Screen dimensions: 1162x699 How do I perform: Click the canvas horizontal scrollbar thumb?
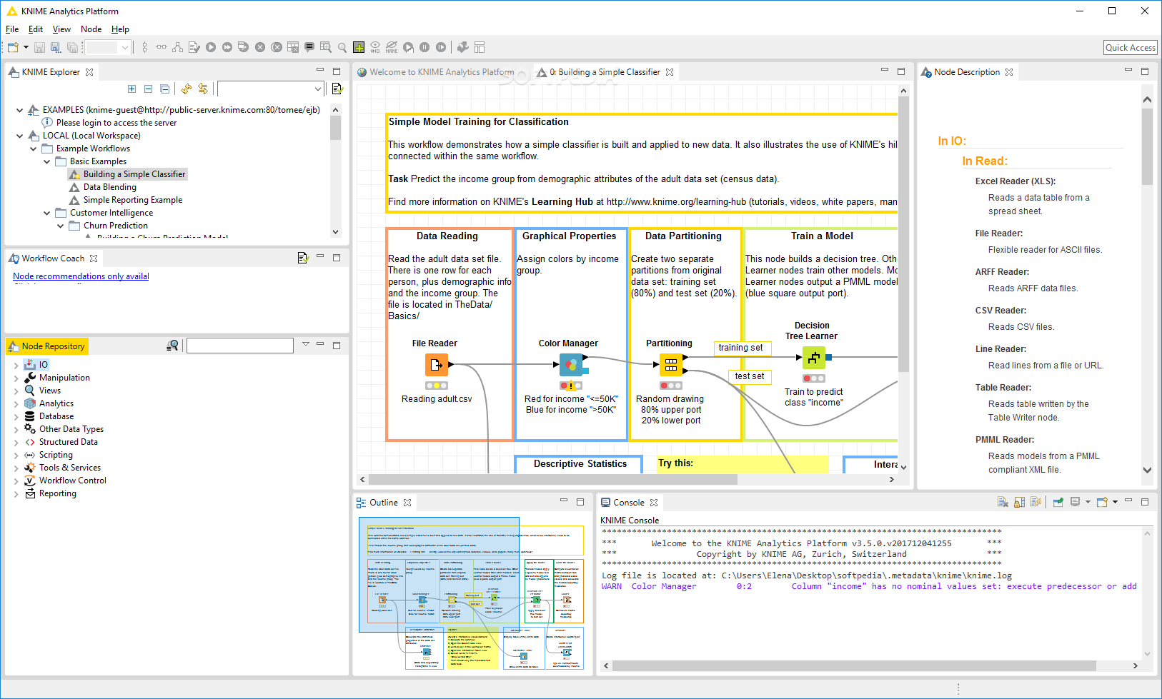(553, 479)
